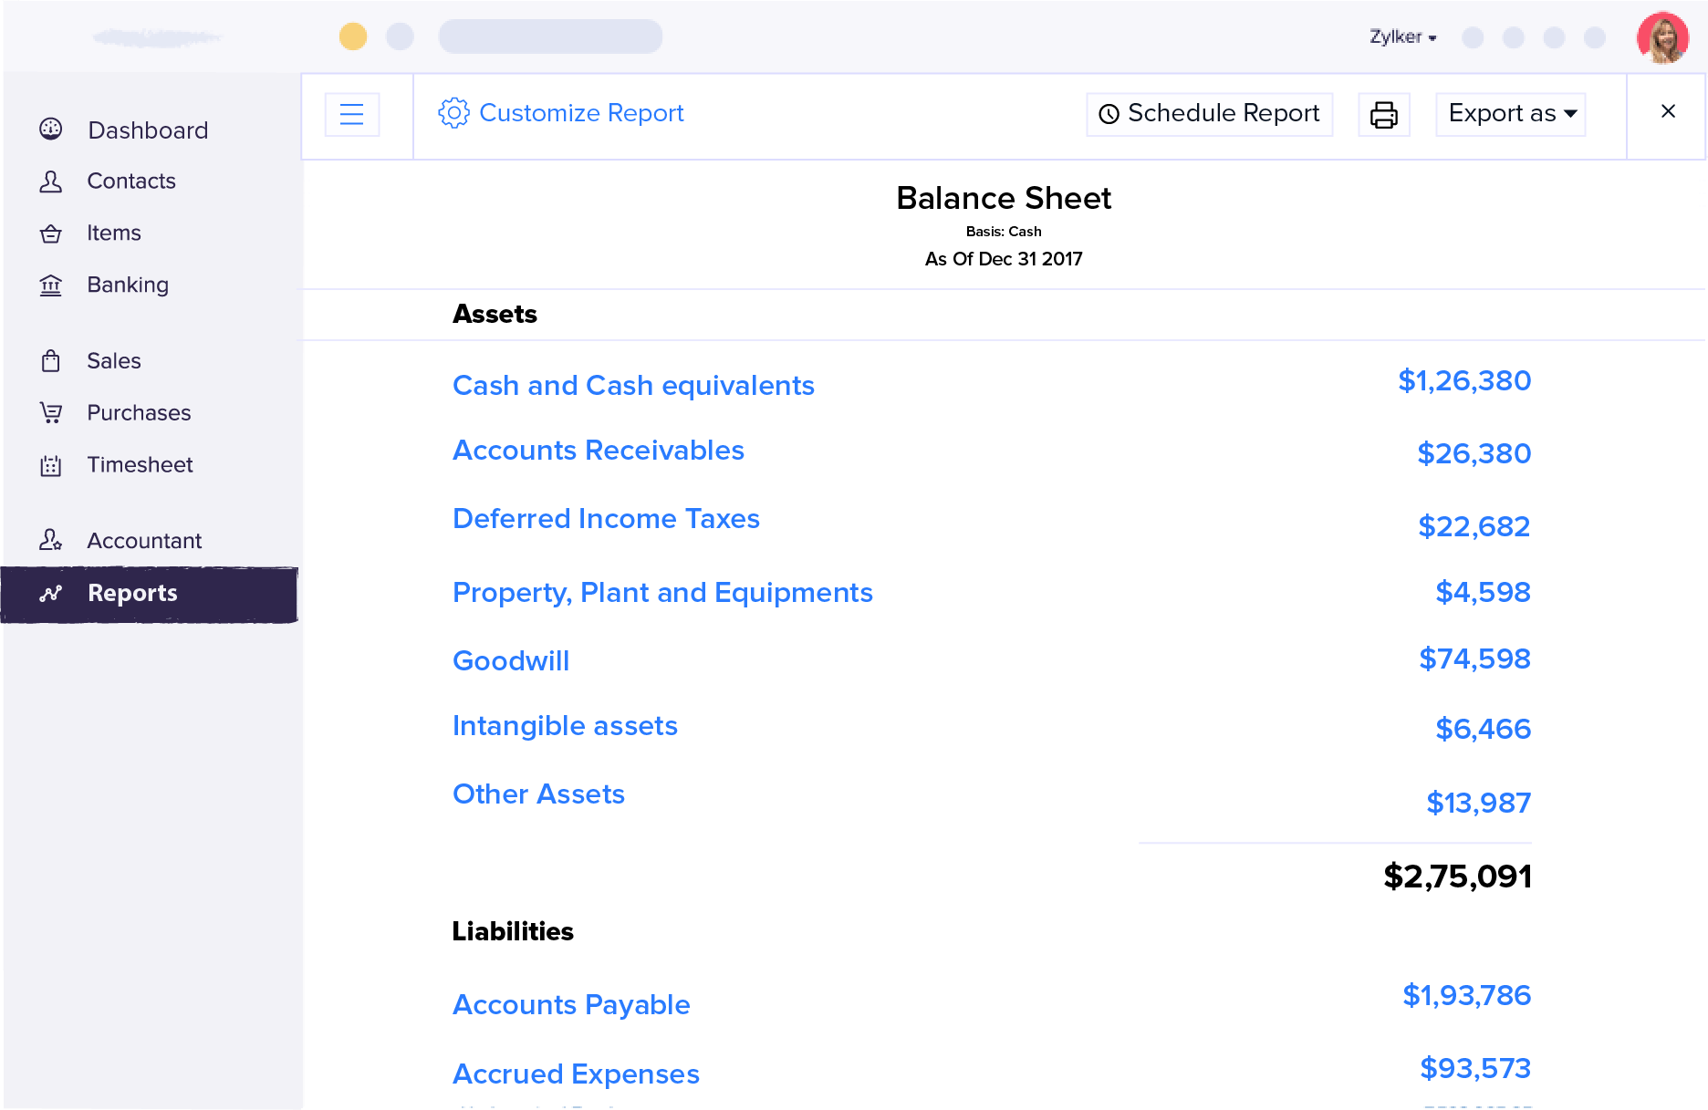Select Purchases in the navigation menu
Screen dimensions: 1708x1110
138,412
